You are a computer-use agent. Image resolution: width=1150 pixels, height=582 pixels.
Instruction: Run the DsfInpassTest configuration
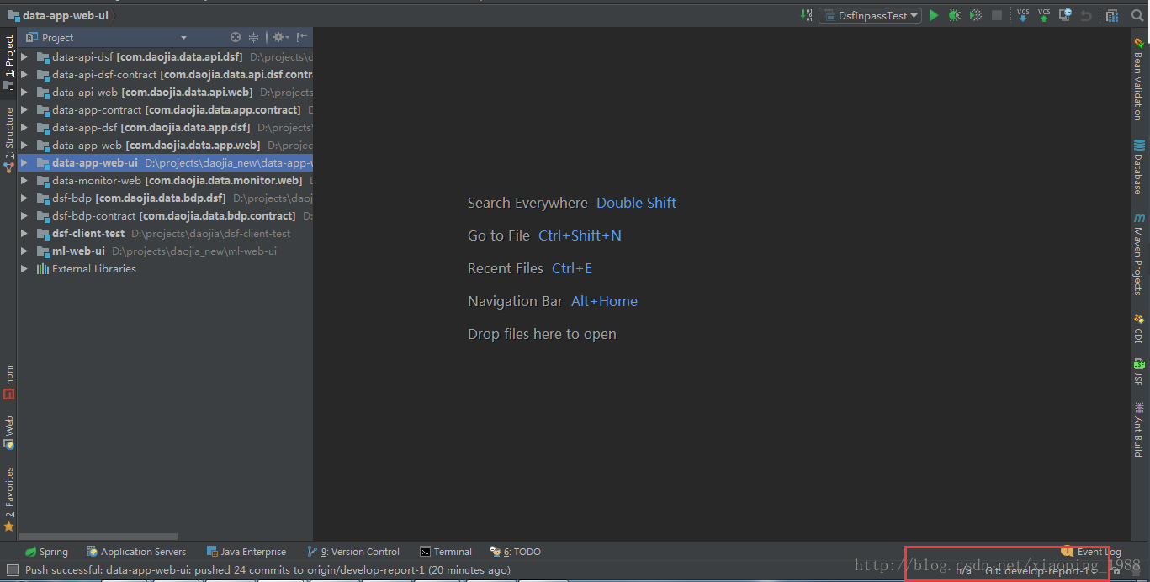934,15
